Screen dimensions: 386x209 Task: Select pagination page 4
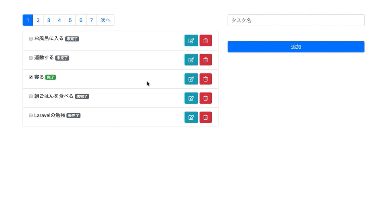click(x=60, y=20)
